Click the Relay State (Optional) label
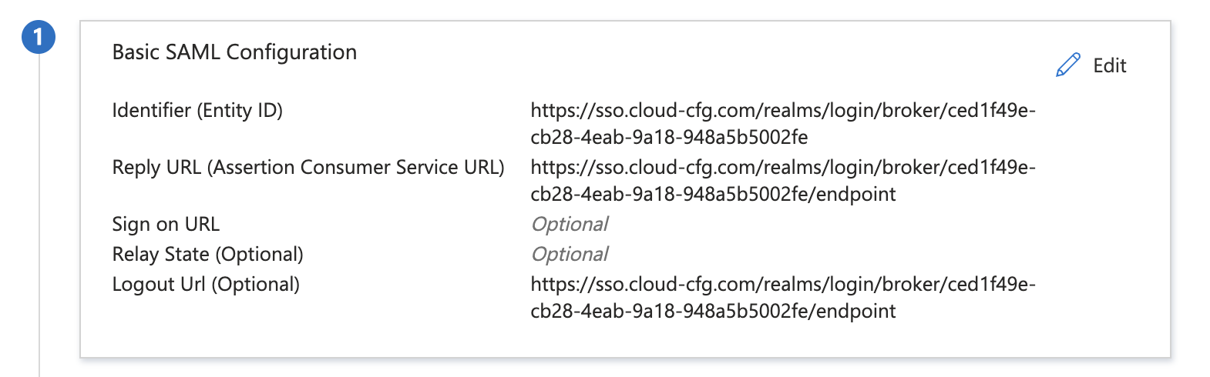The image size is (1210, 377). 208,255
